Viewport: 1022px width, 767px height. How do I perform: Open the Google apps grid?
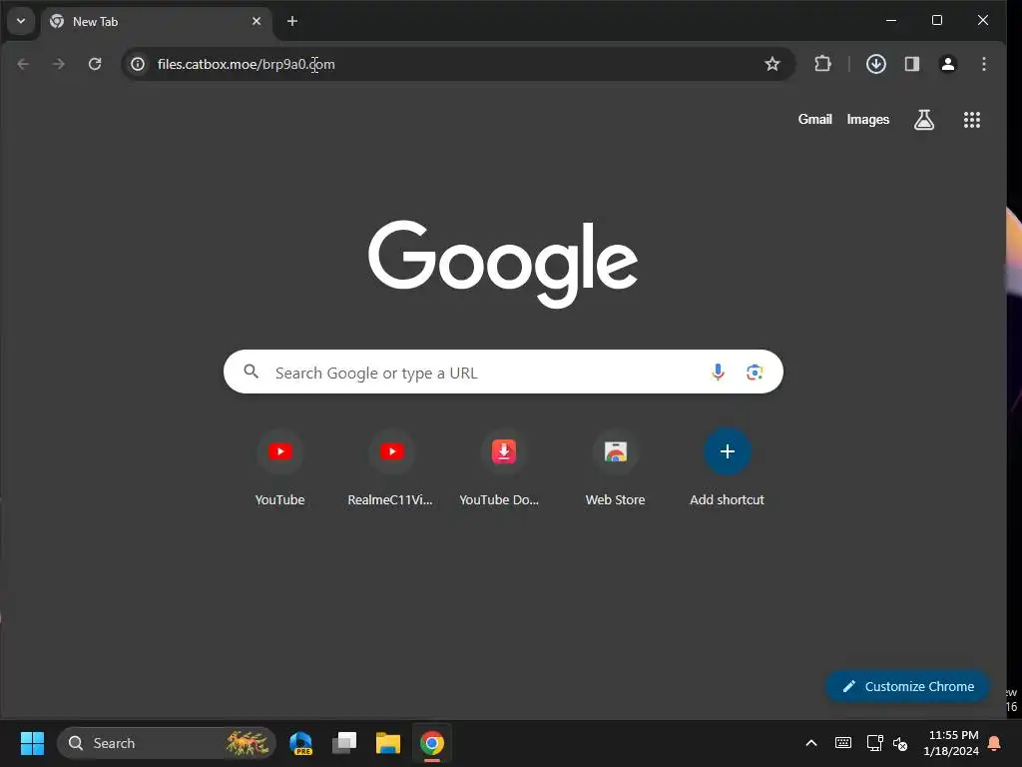[972, 120]
